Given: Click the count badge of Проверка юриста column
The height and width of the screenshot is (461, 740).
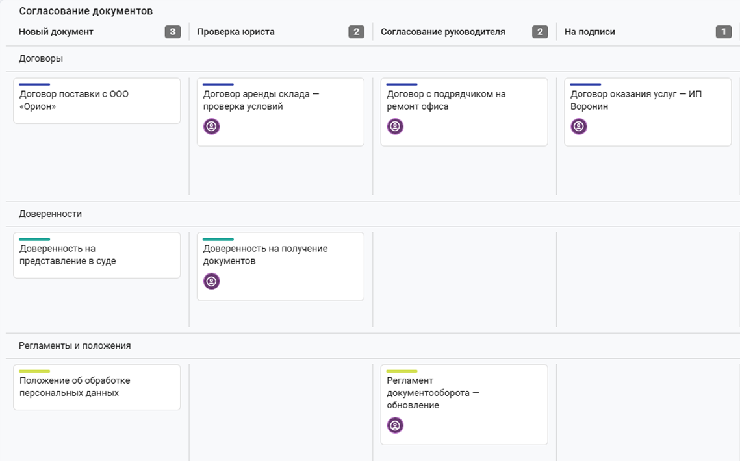Looking at the screenshot, I should [x=356, y=32].
